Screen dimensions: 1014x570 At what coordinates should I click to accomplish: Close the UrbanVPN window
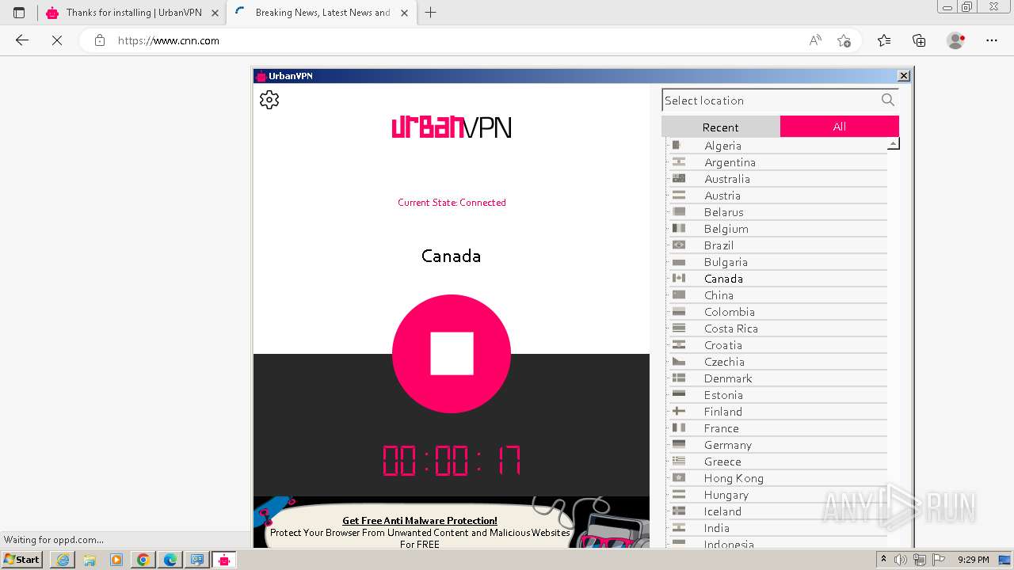(903, 75)
